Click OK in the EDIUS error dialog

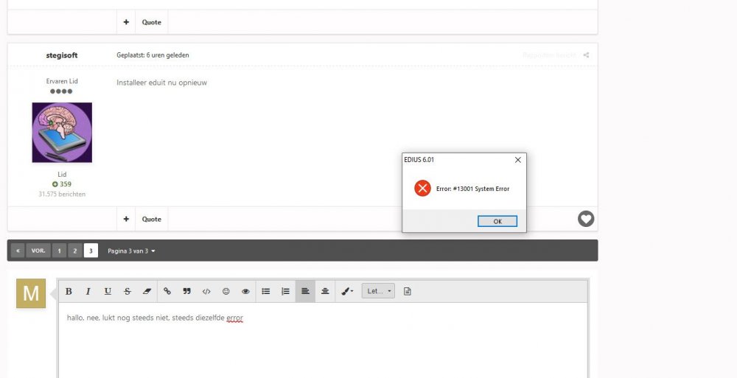497,222
